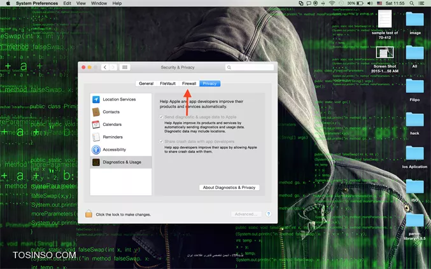Close the Security & Privacy window

(x=83, y=67)
